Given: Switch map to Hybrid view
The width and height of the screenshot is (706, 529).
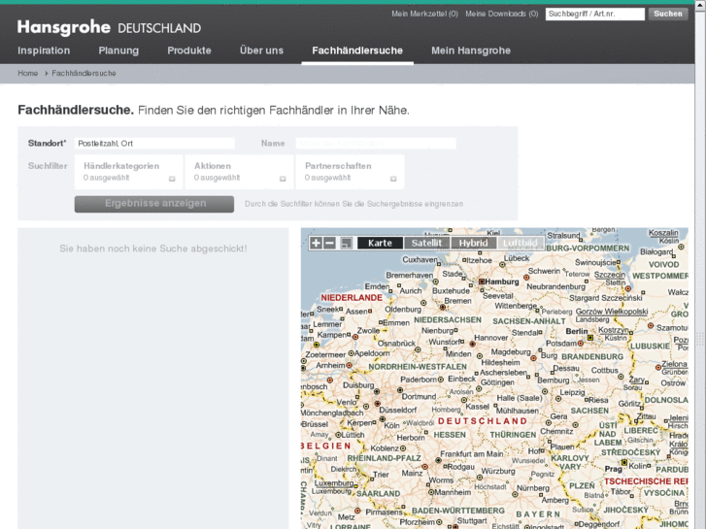Looking at the screenshot, I should [x=473, y=243].
